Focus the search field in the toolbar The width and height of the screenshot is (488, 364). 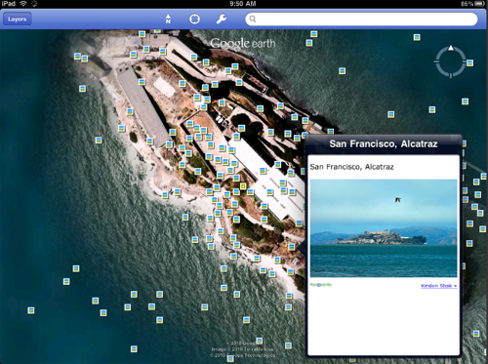[361, 19]
